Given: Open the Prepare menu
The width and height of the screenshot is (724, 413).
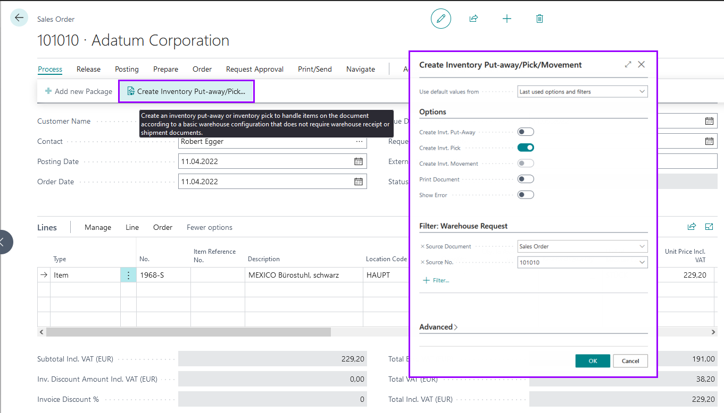Looking at the screenshot, I should (x=165, y=69).
